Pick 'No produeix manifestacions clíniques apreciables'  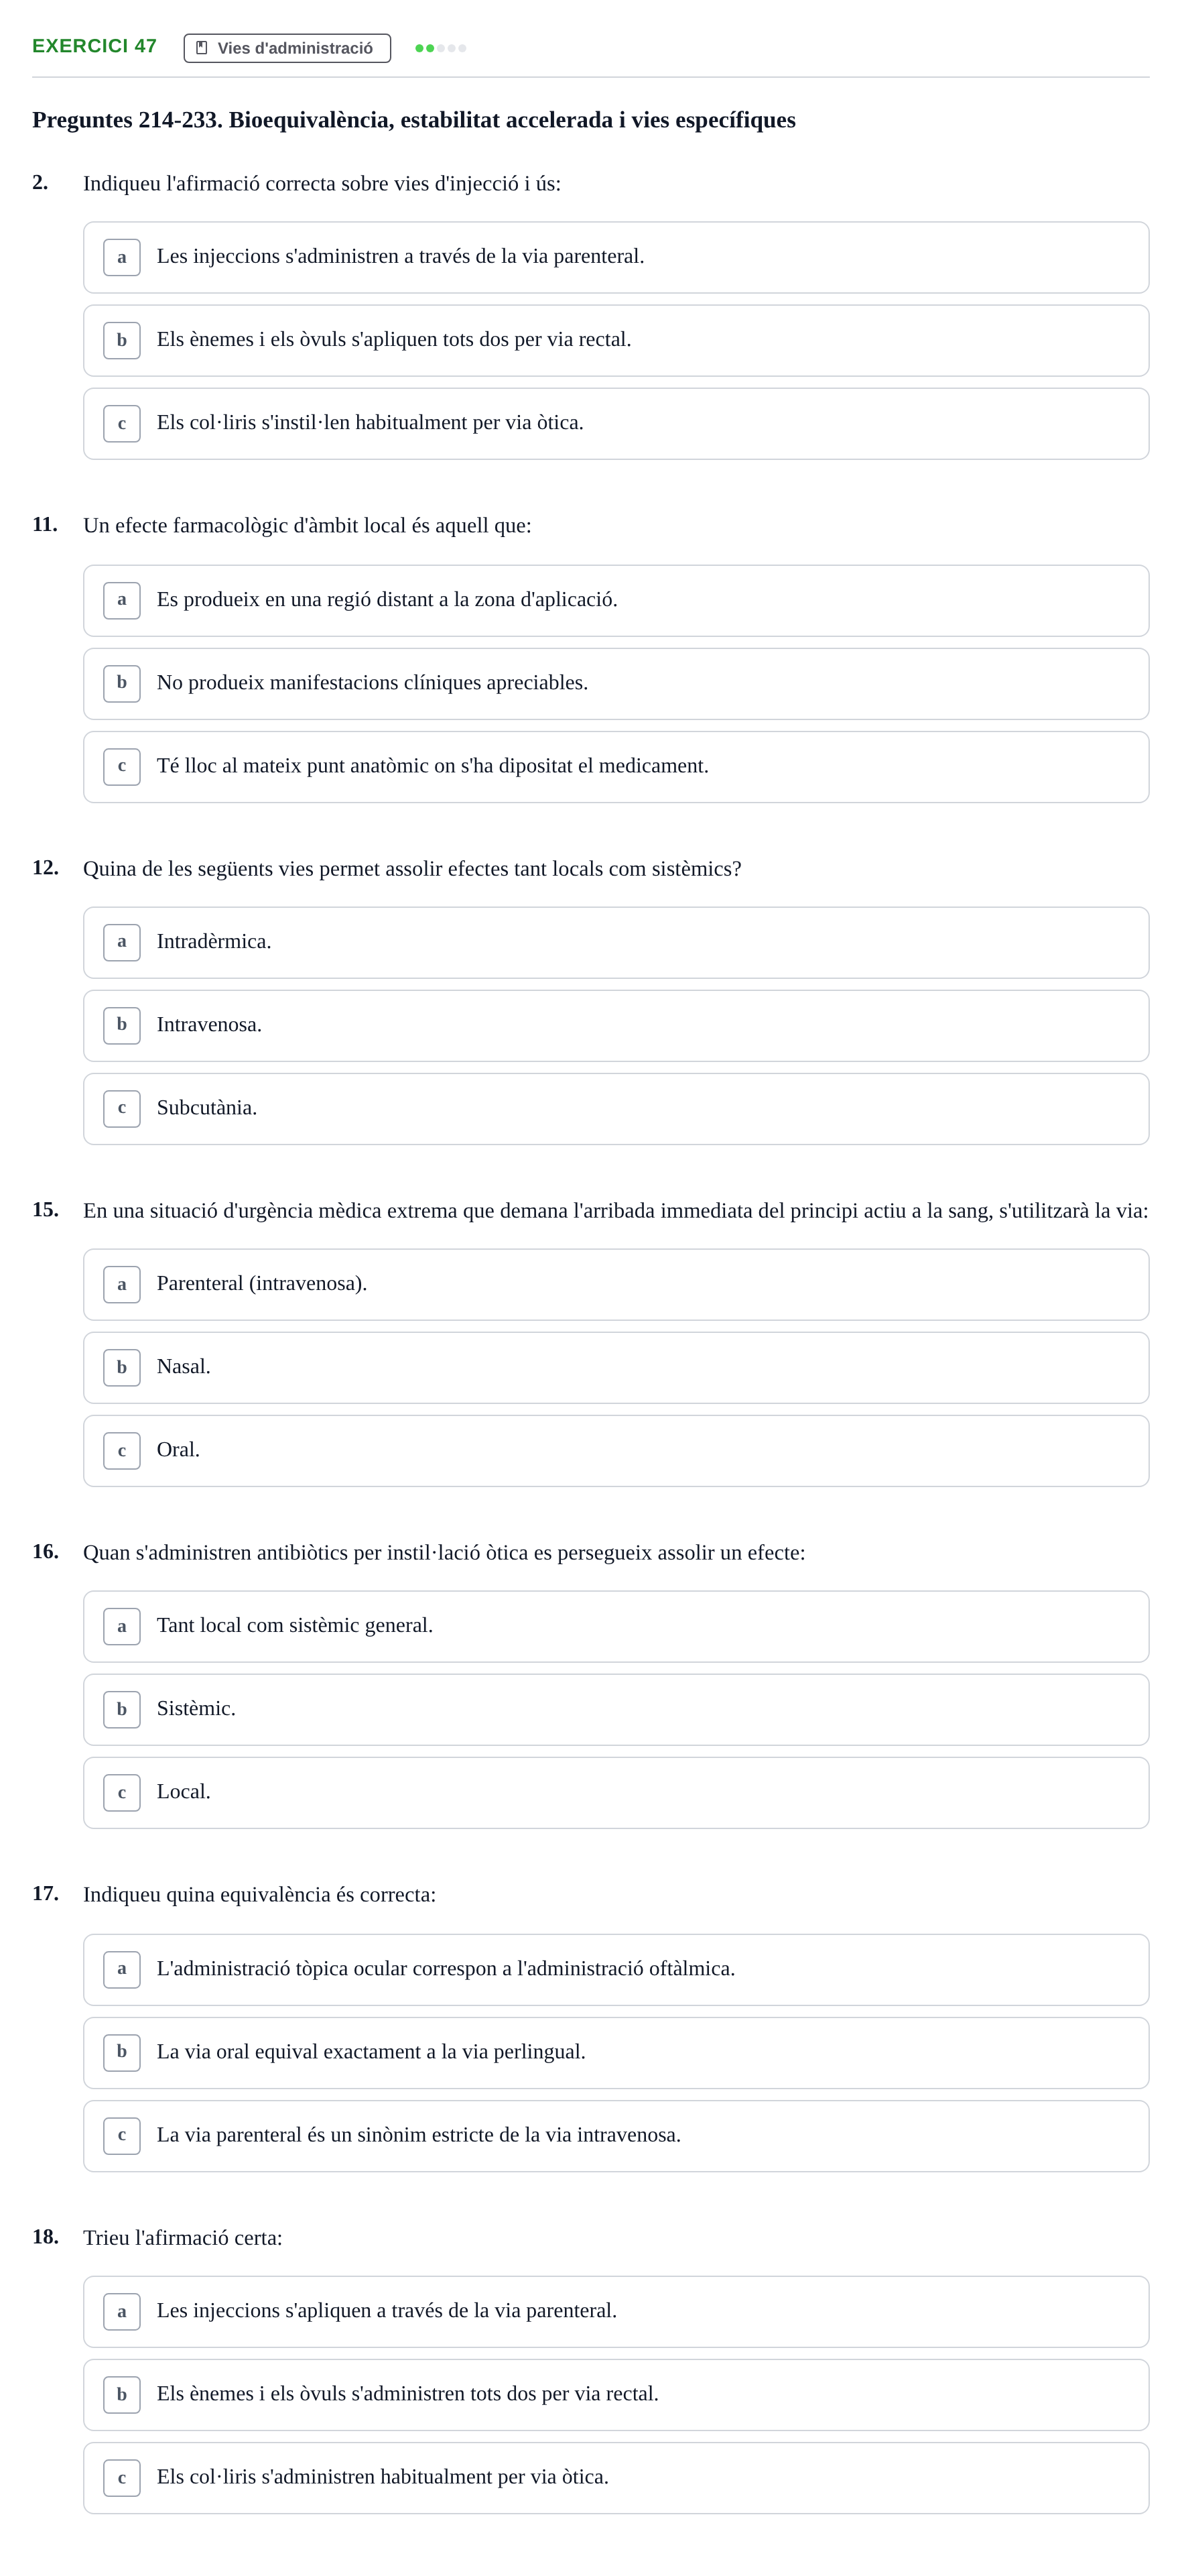tap(616, 683)
